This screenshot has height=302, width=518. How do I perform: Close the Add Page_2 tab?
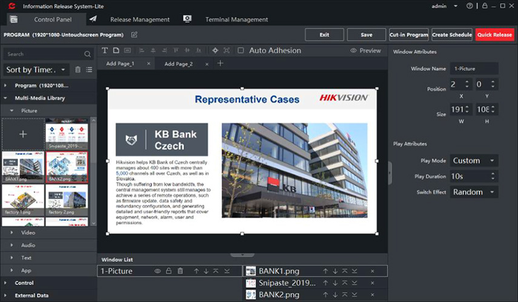pos(207,64)
